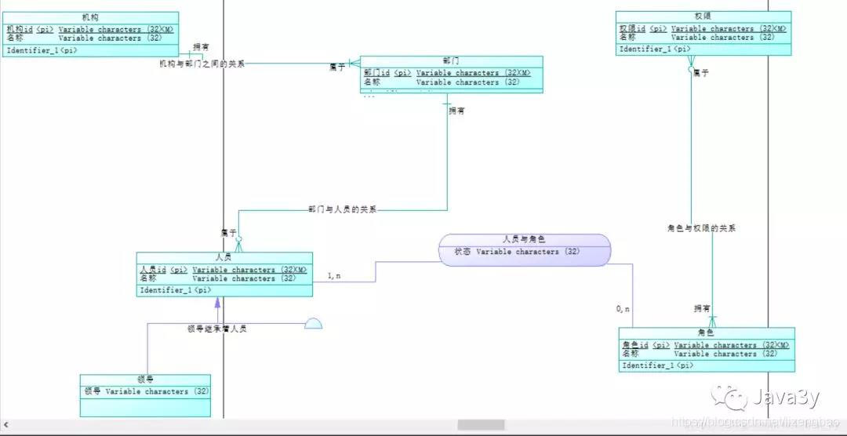Select the 角色 entity title

[x=706, y=333]
